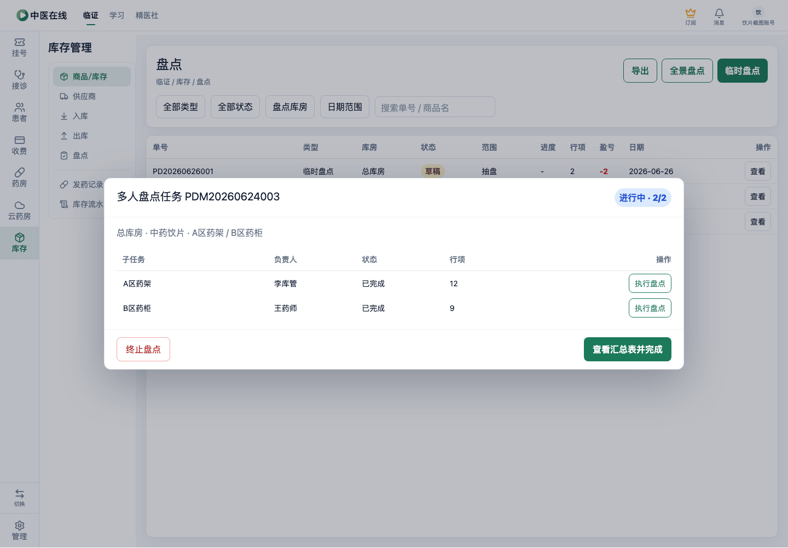The width and height of the screenshot is (788, 548).
Task: Click the 单号 column header
Action: pos(160,147)
